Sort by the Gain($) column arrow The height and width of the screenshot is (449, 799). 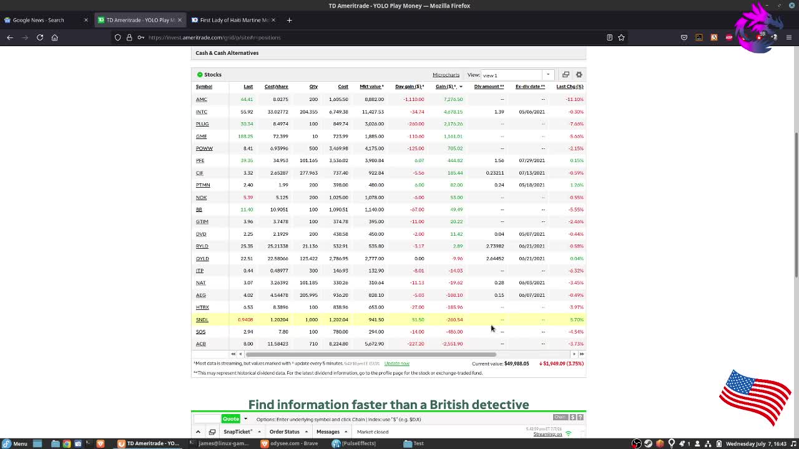tap(461, 87)
